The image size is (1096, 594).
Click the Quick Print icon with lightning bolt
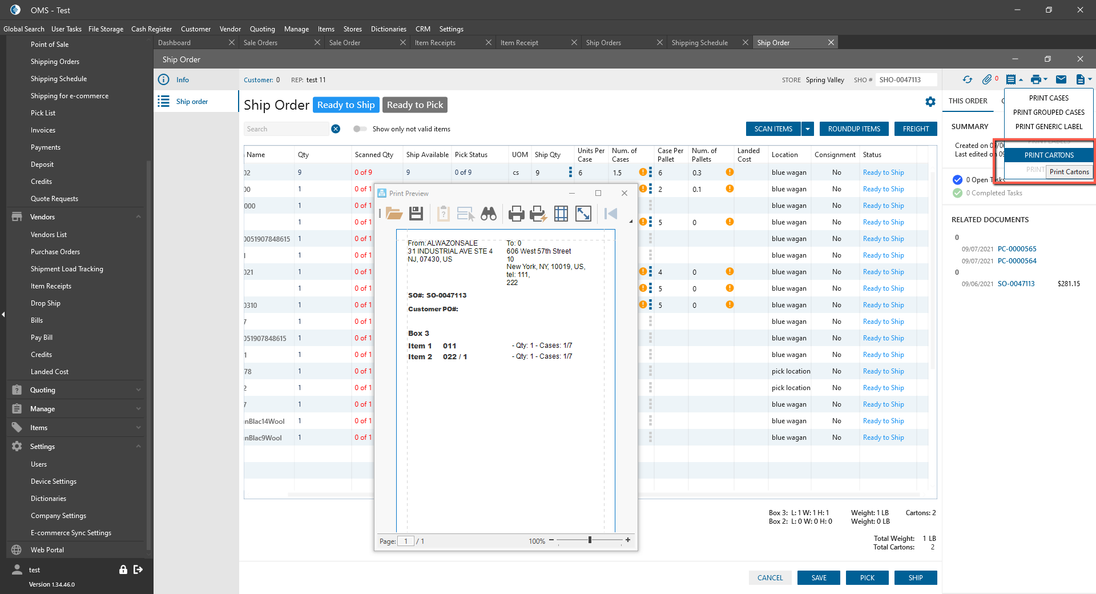click(538, 214)
